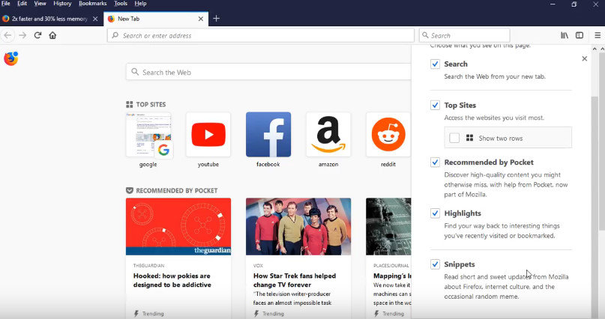The height and width of the screenshot is (319, 605).
Task: Click the toolbar Search field
Action: click(x=465, y=35)
